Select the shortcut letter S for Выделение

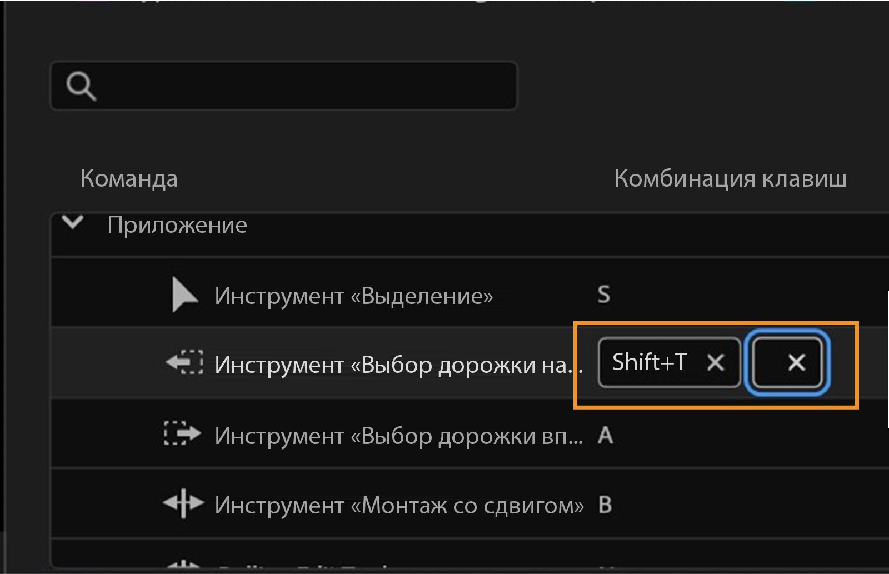click(x=603, y=295)
